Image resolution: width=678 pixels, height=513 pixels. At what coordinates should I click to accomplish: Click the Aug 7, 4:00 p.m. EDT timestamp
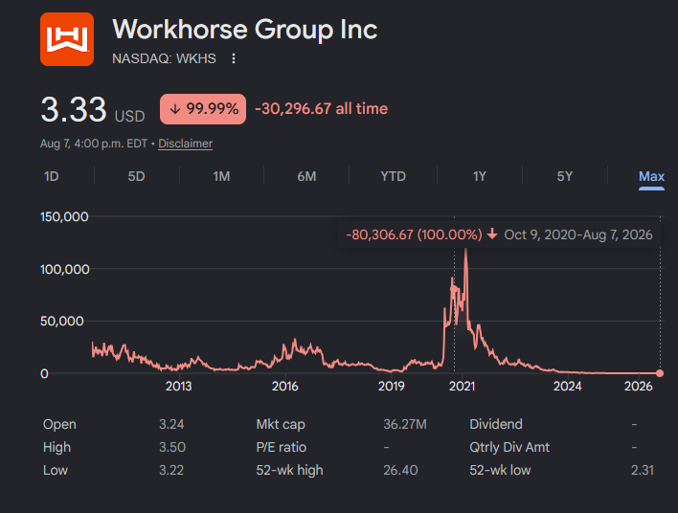(x=94, y=144)
